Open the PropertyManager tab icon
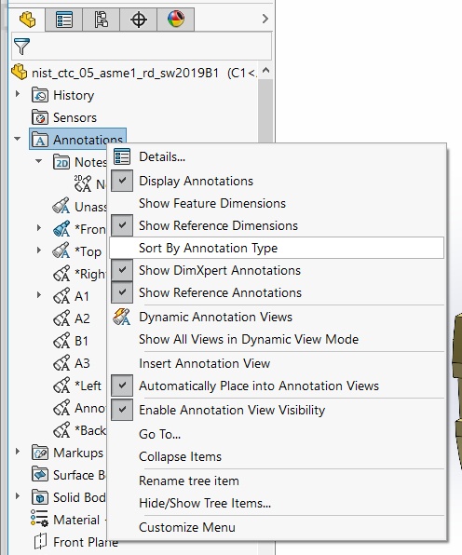The image size is (462, 555). 63,20
